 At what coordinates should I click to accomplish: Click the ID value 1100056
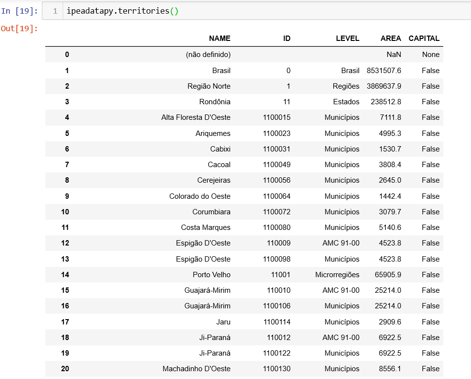click(x=277, y=180)
